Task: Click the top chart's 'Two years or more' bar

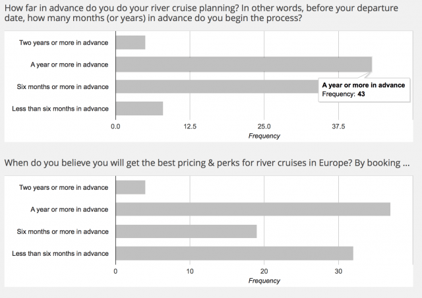Action: (131, 43)
